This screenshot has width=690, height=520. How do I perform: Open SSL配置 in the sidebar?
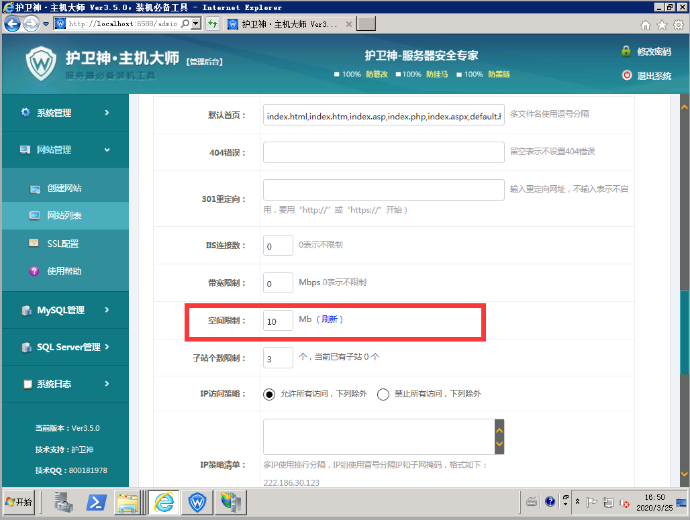(x=62, y=244)
